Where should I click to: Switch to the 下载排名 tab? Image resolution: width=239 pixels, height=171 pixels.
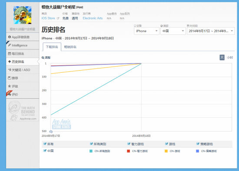pos(52,47)
